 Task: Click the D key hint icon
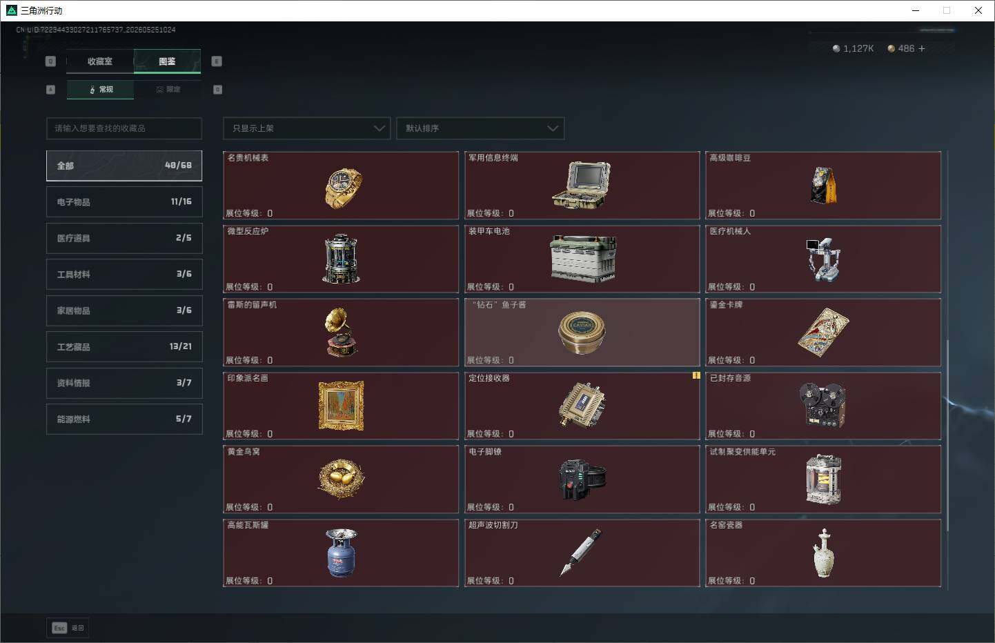[x=217, y=90]
